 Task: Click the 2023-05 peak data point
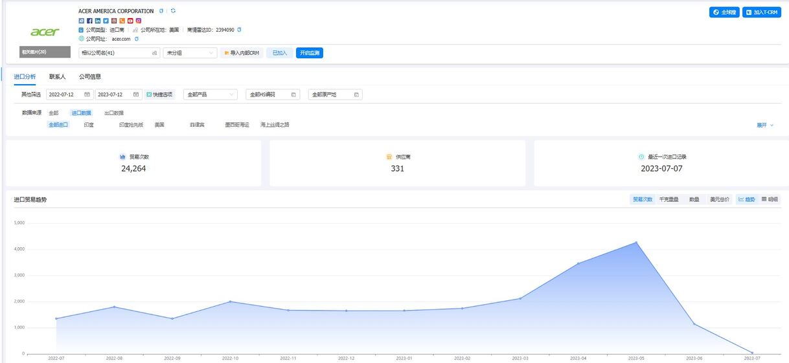coord(636,243)
